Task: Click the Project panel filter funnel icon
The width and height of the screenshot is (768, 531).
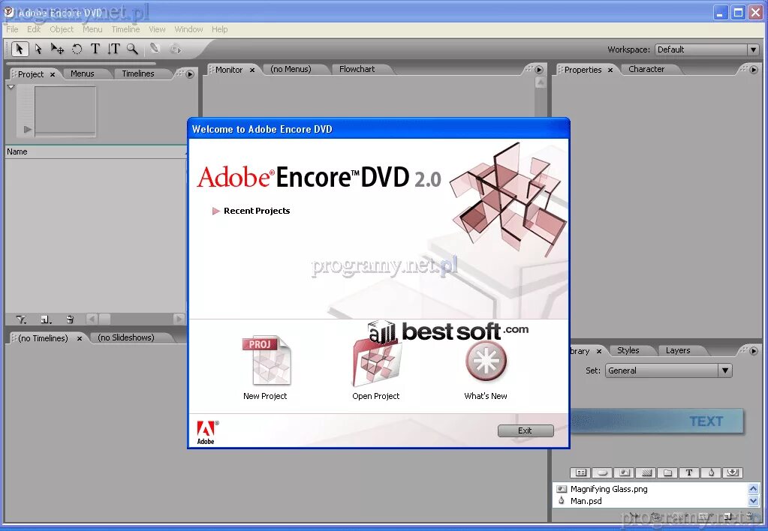Action: [x=21, y=319]
